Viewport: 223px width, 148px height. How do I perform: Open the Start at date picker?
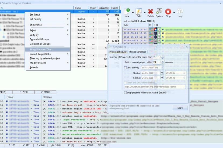pos(162,73)
